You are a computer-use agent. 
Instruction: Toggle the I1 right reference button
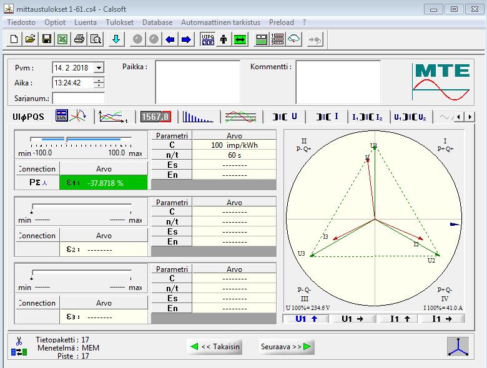tap(441, 319)
